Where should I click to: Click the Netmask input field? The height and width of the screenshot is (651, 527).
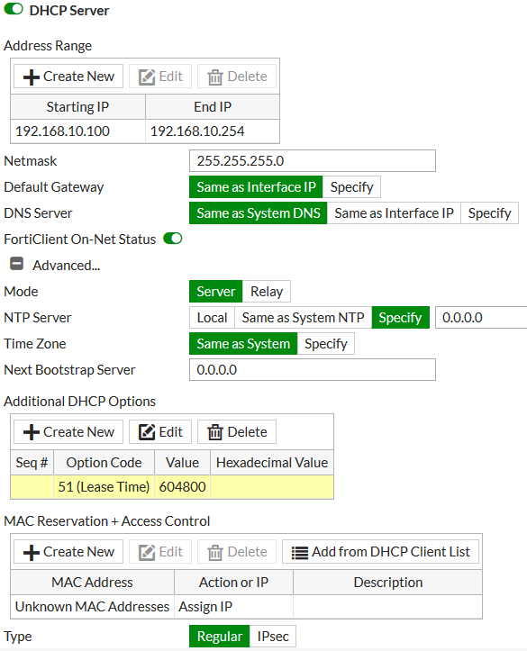tap(313, 160)
